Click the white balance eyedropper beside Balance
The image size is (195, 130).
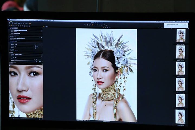[37, 59]
